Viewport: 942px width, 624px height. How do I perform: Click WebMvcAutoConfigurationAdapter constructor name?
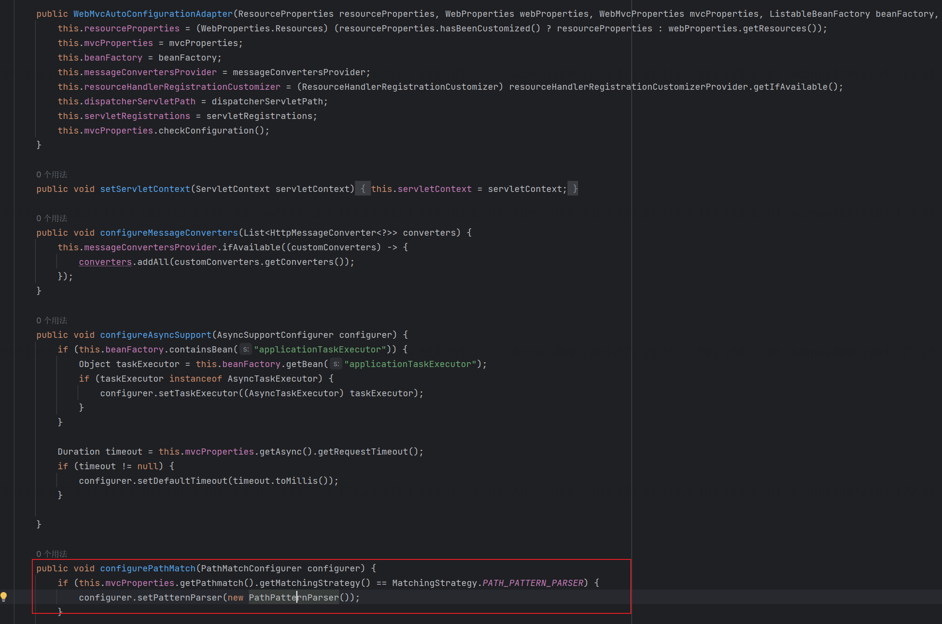[153, 14]
